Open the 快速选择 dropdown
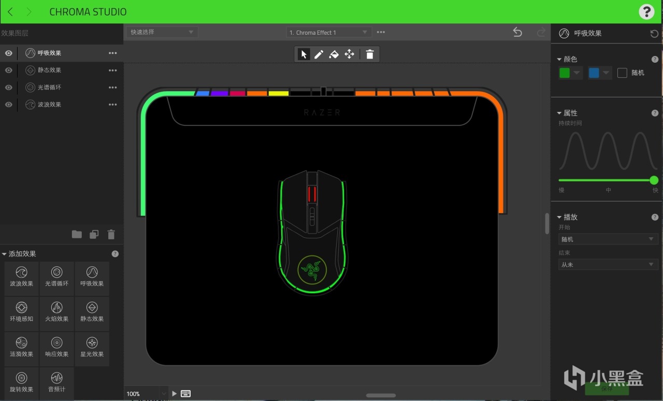The height and width of the screenshot is (401, 663). (162, 32)
